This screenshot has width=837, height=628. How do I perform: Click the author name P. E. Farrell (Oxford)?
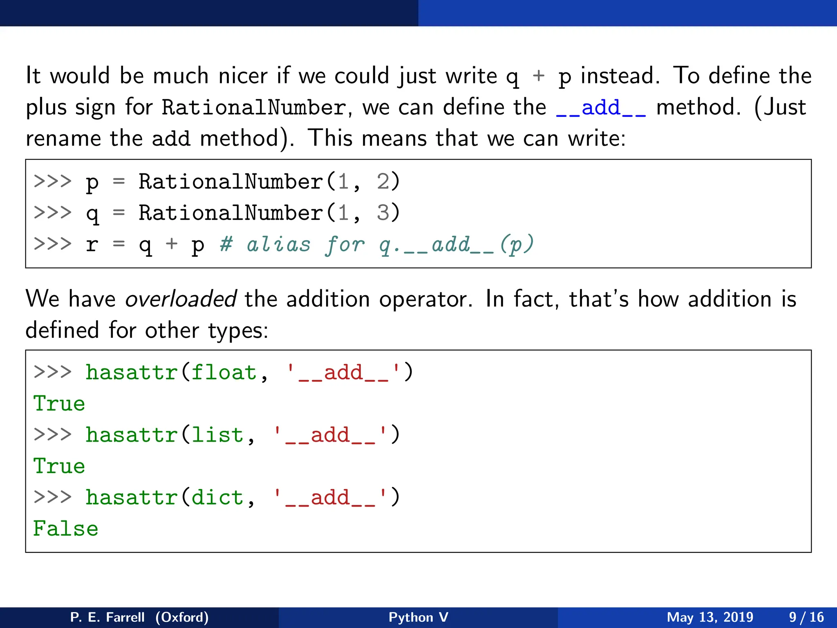139,617
